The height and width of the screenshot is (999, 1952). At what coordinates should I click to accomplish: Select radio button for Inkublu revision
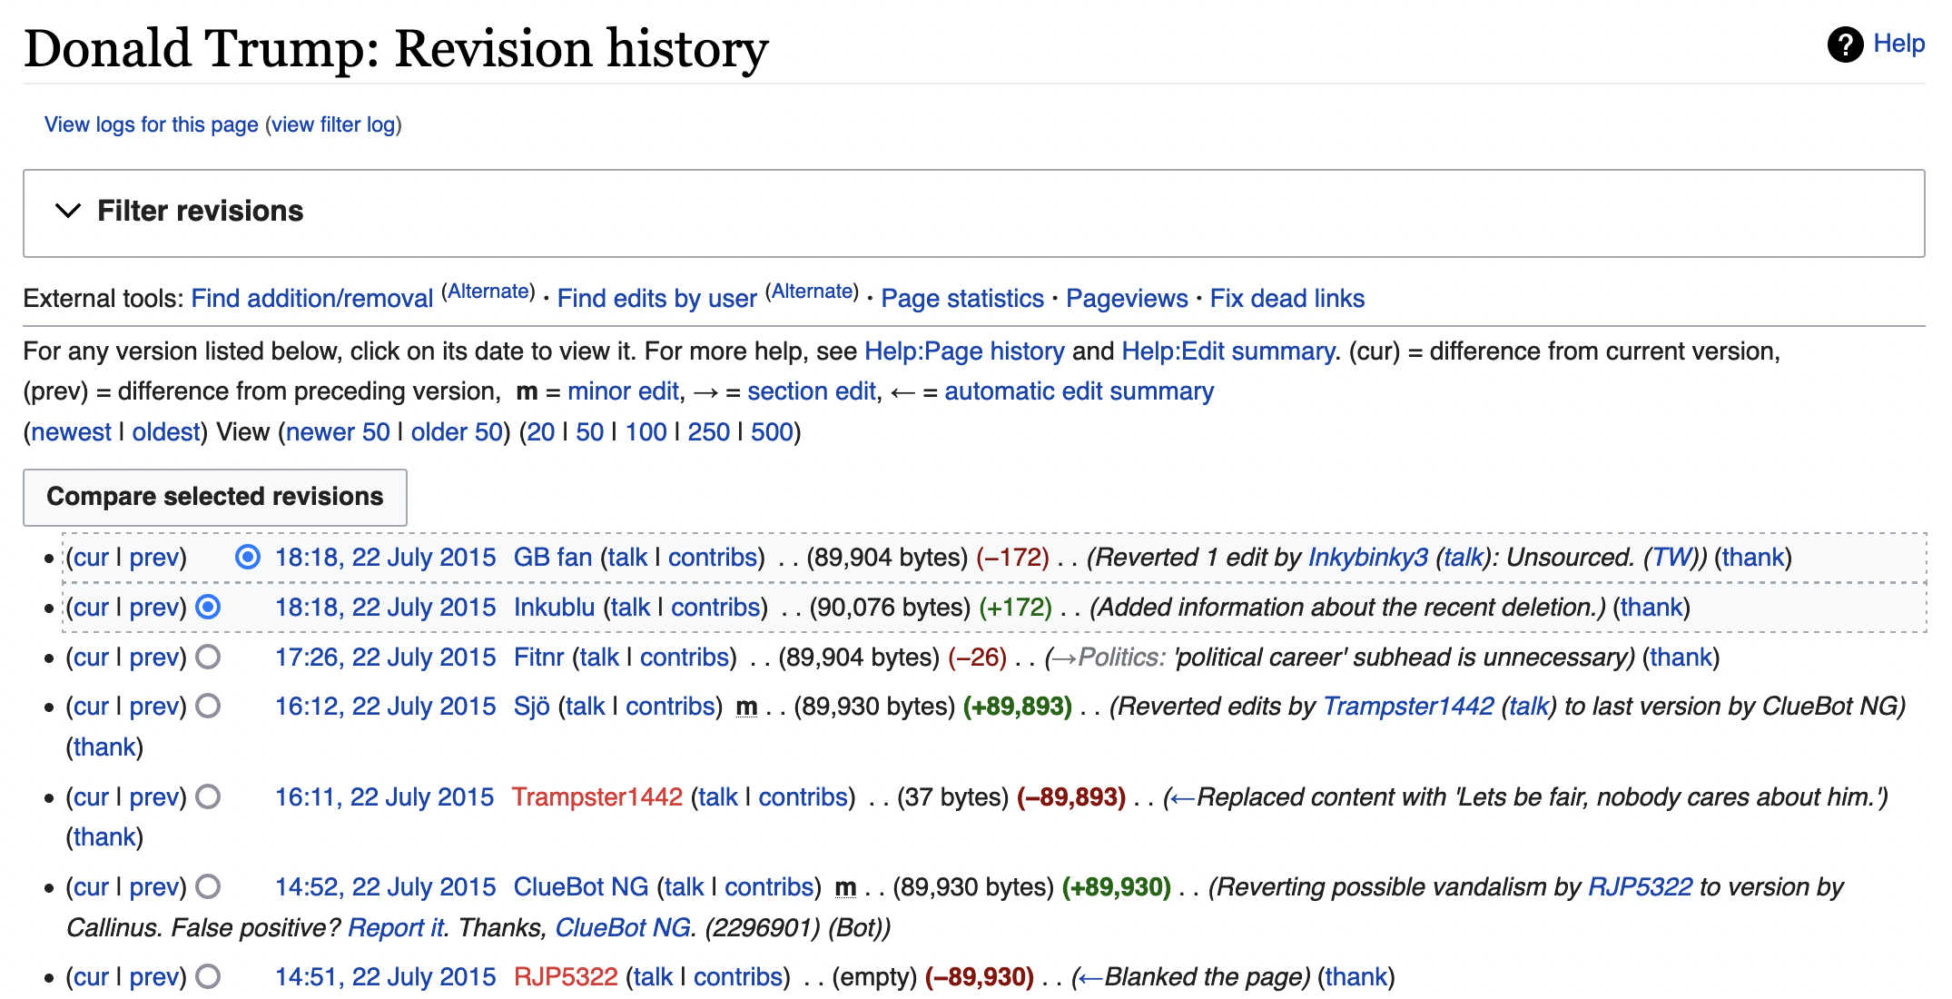click(208, 607)
